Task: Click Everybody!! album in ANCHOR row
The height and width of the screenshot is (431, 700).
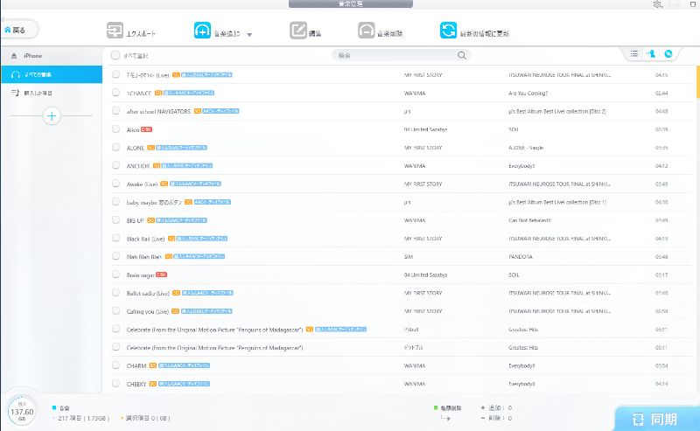Action: [x=521, y=166]
